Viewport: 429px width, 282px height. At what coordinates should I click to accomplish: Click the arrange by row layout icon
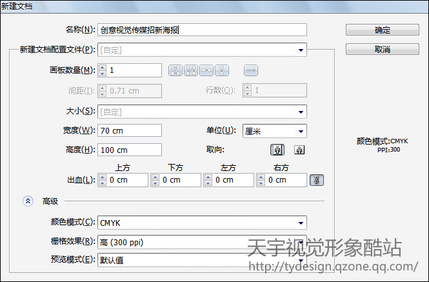point(206,70)
